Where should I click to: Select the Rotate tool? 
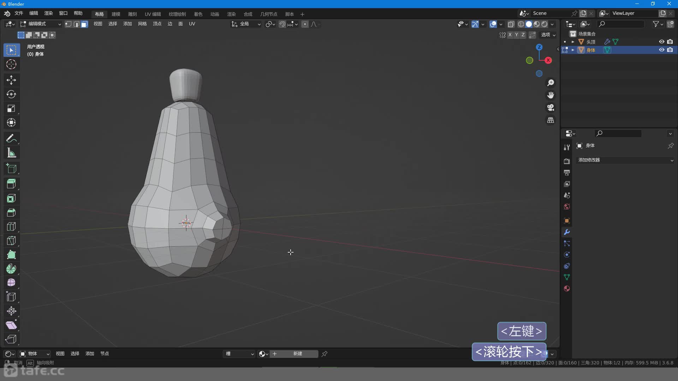click(11, 94)
